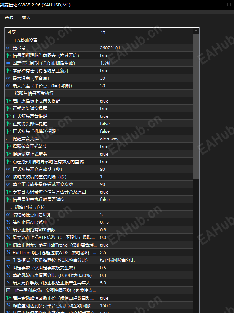
Task: Click the integer icon beside 单个正式箭头最多尝试开仓次数
Action: coord(8,184)
